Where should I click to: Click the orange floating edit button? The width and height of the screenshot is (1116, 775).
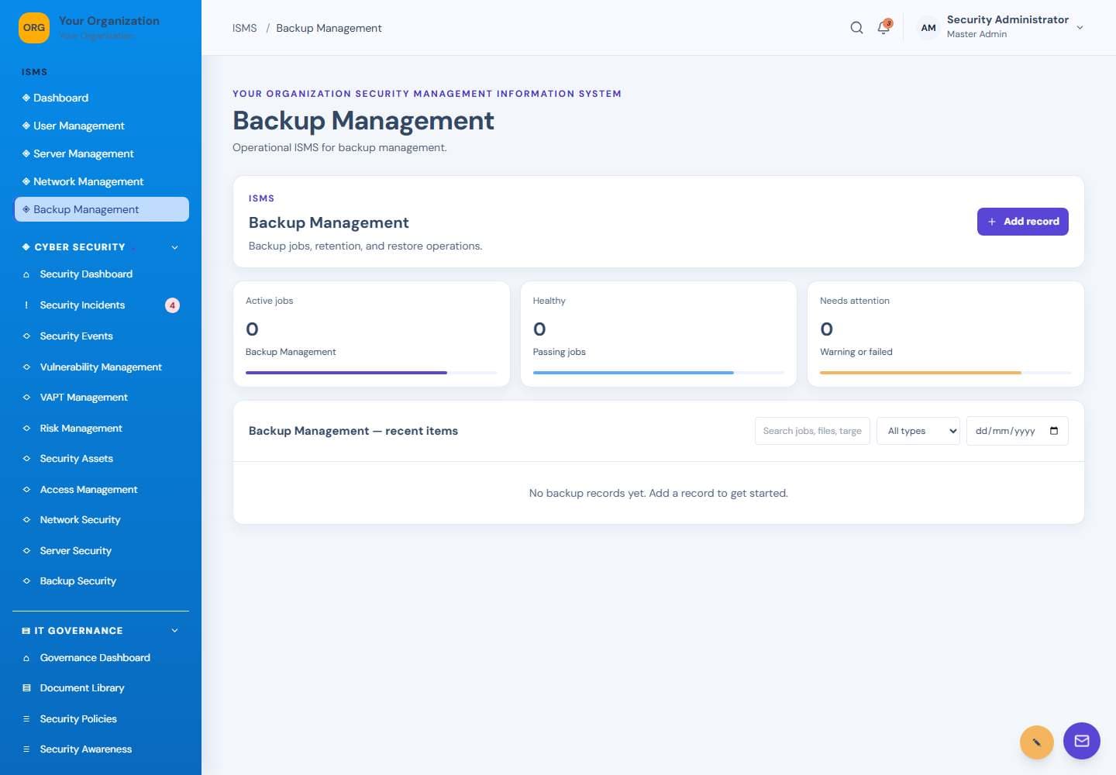(1036, 742)
